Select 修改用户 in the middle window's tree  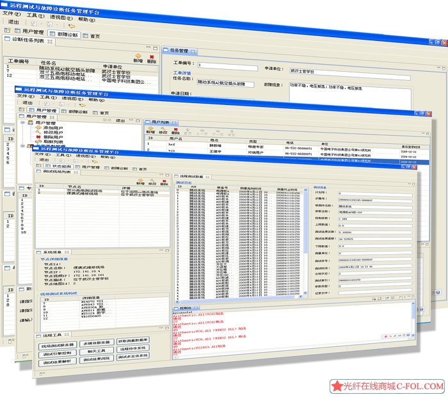click(53, 133)
